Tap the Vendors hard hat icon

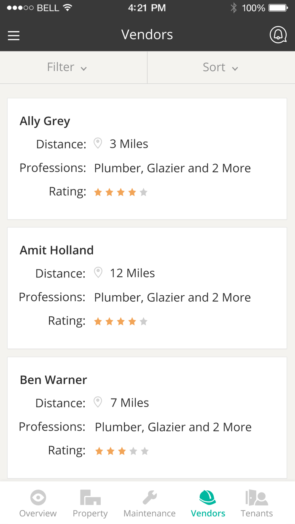[x=208, y=498]
